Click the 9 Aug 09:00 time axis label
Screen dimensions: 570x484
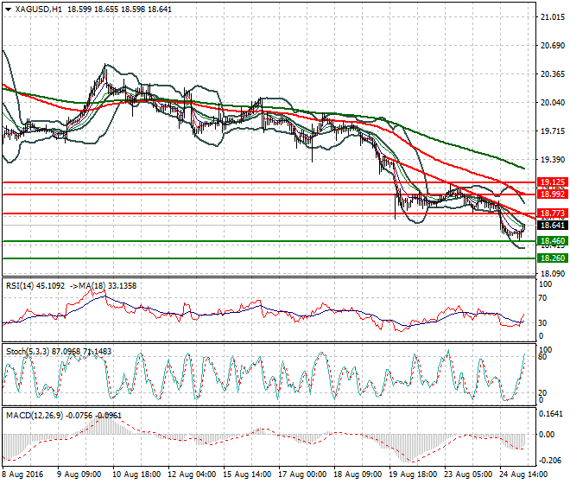tap(79, 474)
